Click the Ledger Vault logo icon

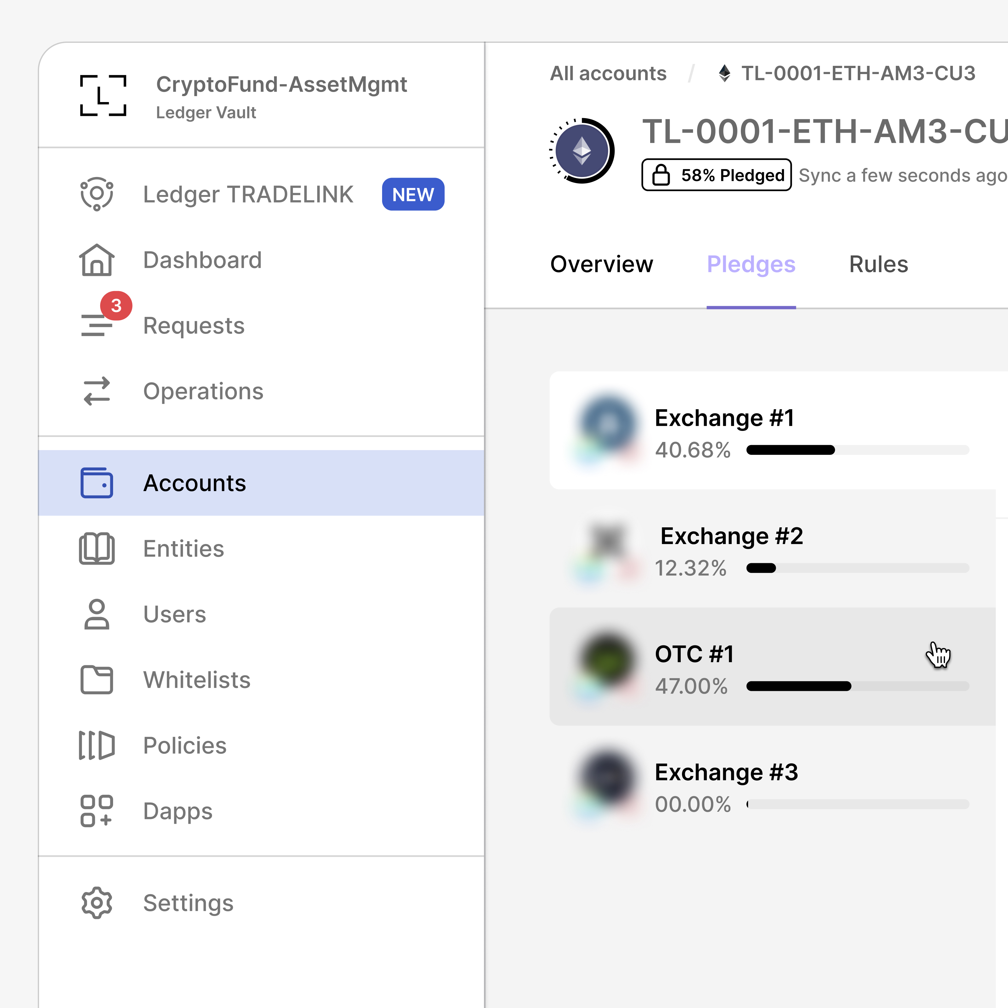[103, 95]
